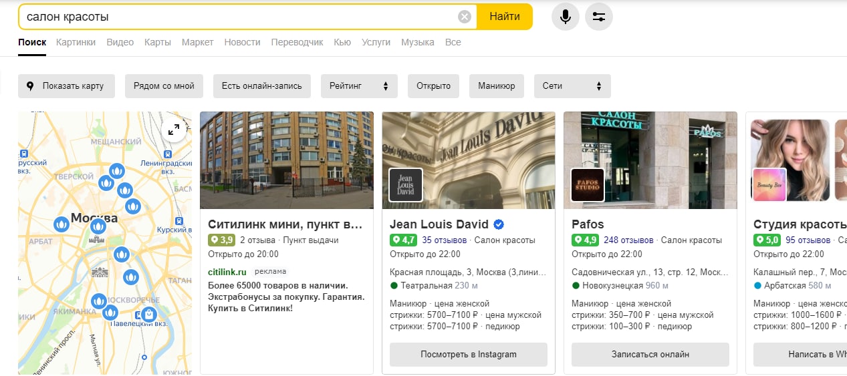Screen dimensions: 847x376
Task: Click the 4,9 rating badge
Action: pyautogui.click(x=585, y=240)
